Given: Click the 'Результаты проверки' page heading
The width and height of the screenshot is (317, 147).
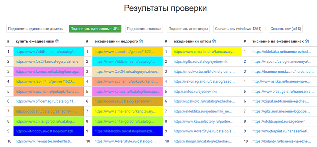Looking at the screenshot, I should pos(165,8).
